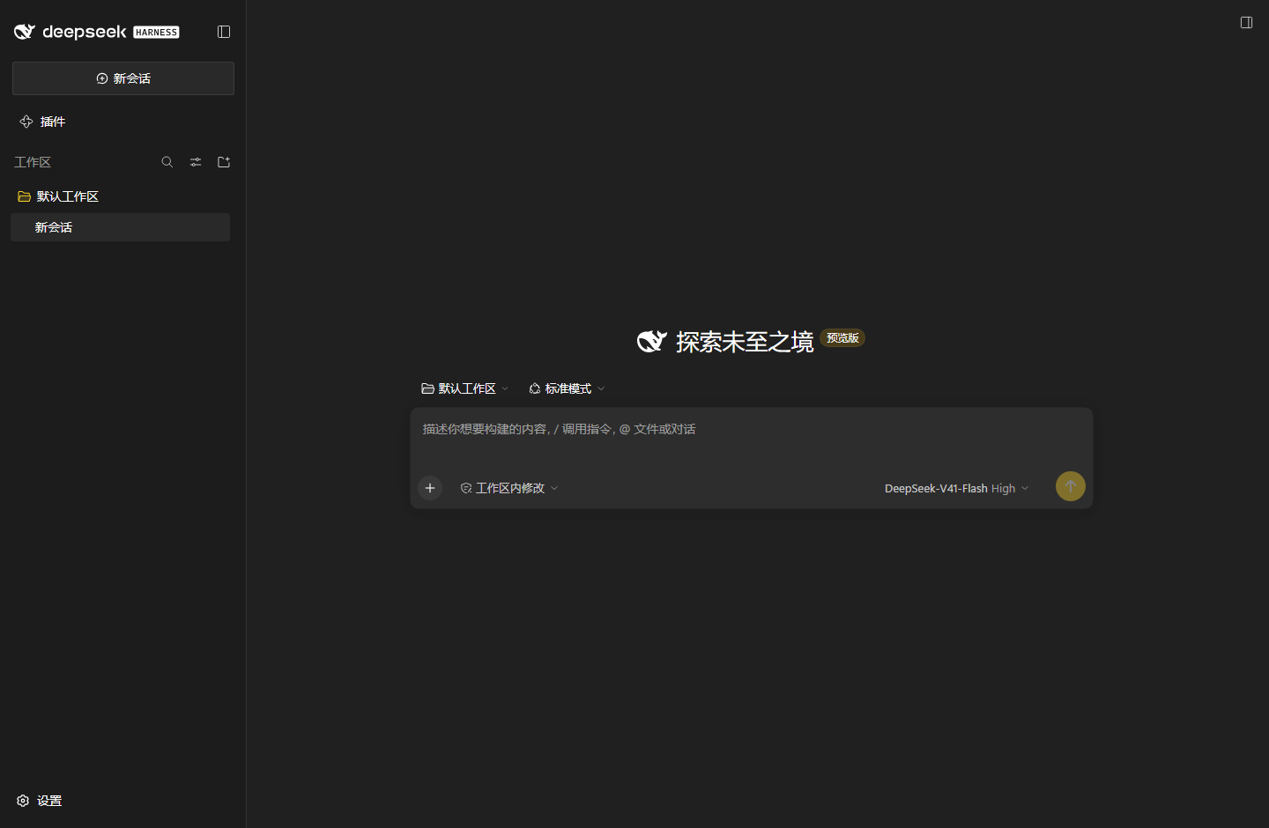Open the 默认工作区 dropdown above input
The height and width of the screenshot is (828, 1269).
[465, 388]
